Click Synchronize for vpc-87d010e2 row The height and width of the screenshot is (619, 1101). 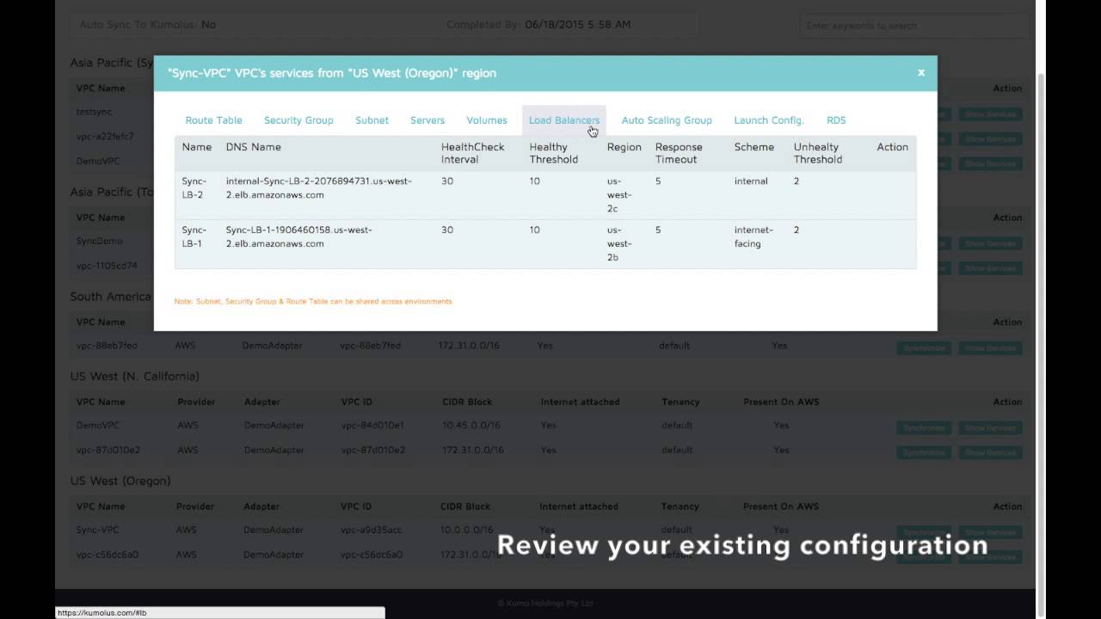click(925, 452)
